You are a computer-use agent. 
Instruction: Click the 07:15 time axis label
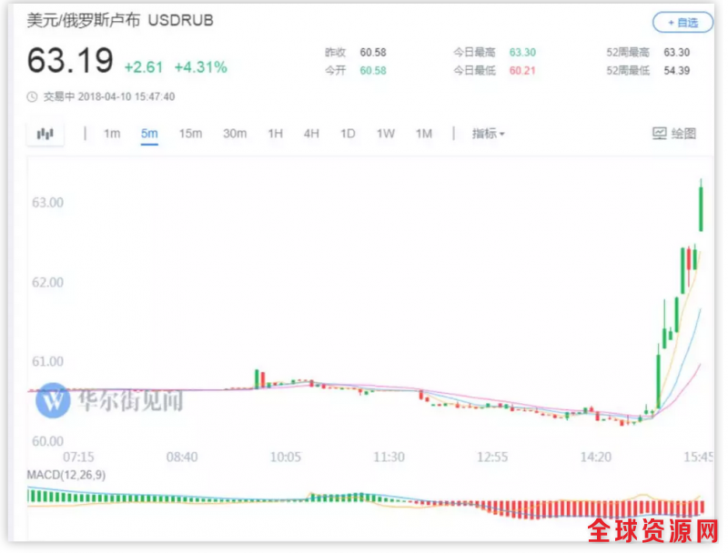(78, 457)
